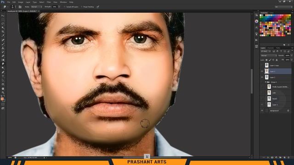
Task: Select the Eraser tool
Action: coord(3,56)
